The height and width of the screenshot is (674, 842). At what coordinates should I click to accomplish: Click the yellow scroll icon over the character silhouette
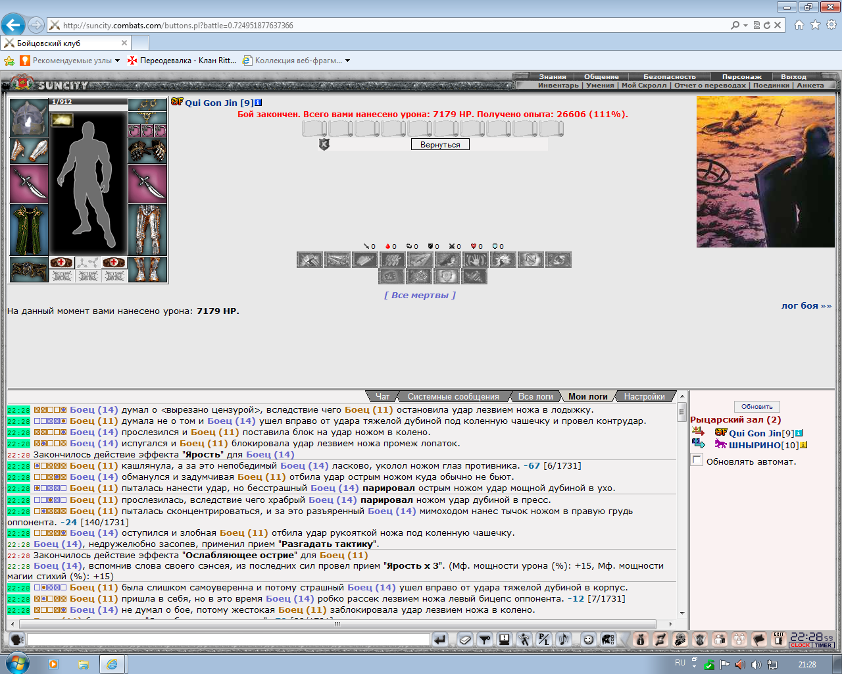(62, 120)
